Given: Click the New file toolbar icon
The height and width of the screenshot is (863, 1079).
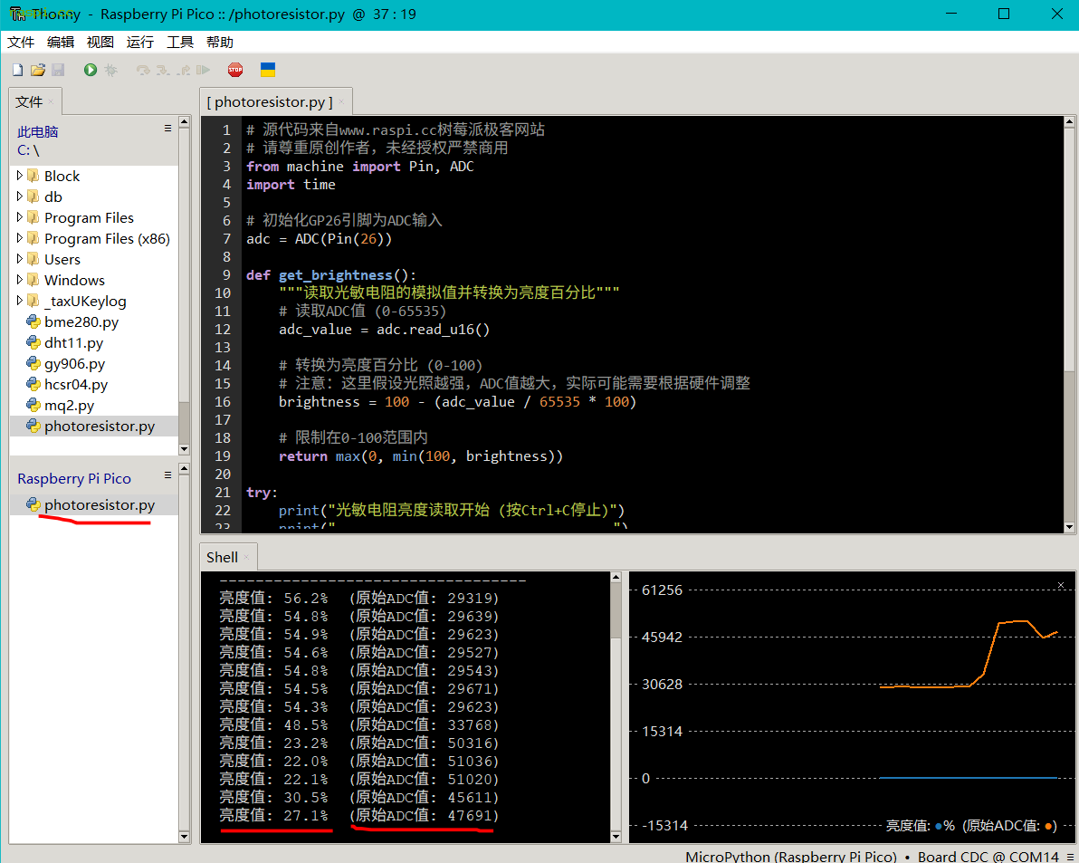Looking at the screenshot, I should pos(18,70).
